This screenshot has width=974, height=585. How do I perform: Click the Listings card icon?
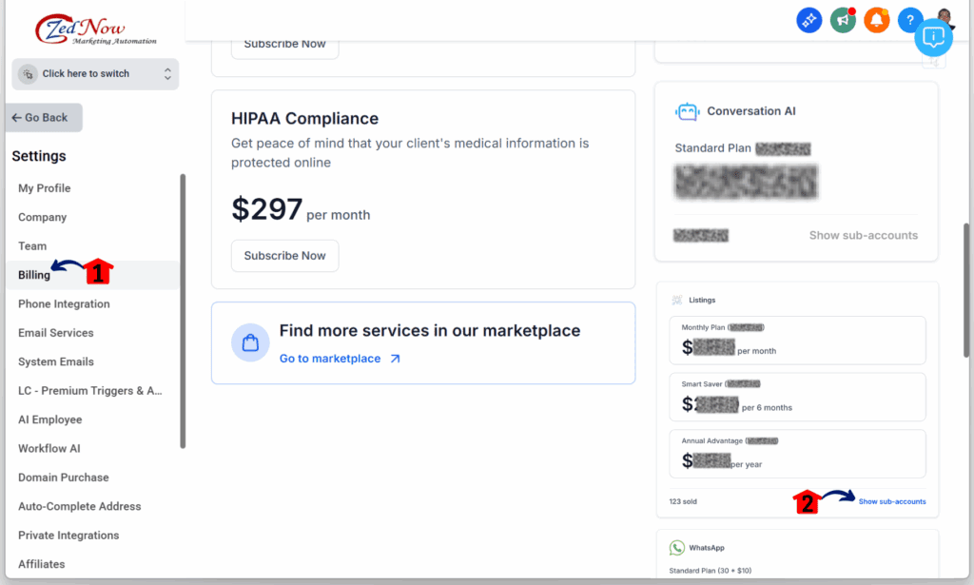tap(677, 300)
